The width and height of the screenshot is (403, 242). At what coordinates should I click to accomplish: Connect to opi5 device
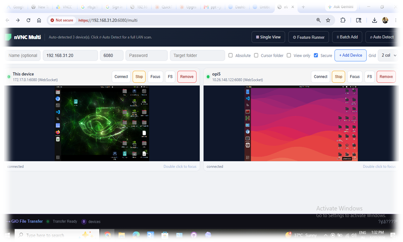[x=320, y=77]
